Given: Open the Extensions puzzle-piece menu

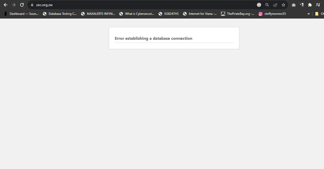Looking at the screenshot, I should [310, 5].
